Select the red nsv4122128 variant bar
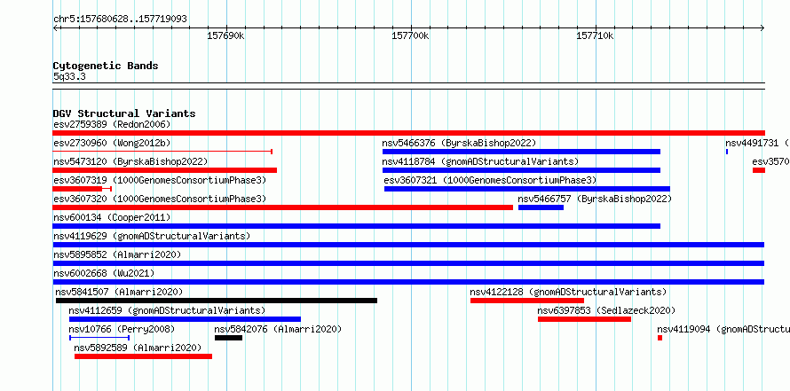Screen dimensions: 790x391 (x=527, y=301)
